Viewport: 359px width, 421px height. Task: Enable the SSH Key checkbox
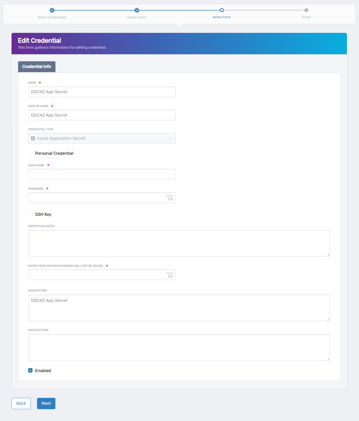[30, 214]
